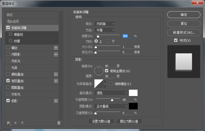This screenshot has height=131, width=205.
Task: Enable the 等高线 checkbox
Action: pos(10,34)
